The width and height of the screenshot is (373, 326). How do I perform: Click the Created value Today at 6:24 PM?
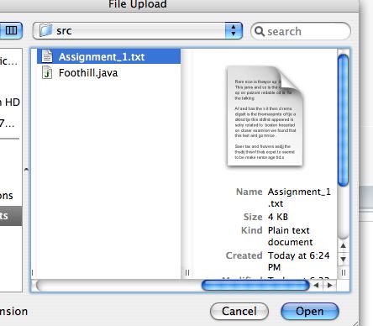coord(298,261)
